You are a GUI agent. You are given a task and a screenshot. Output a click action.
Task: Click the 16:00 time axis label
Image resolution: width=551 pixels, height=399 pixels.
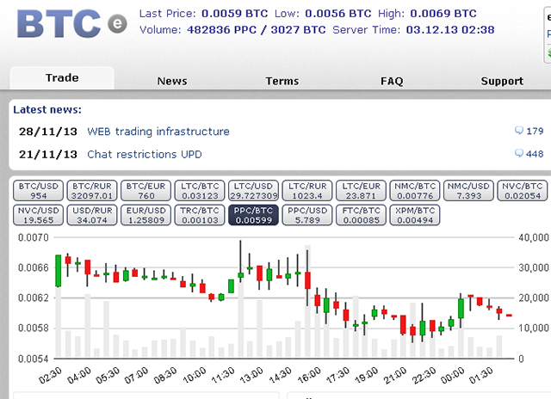(310, 375)
